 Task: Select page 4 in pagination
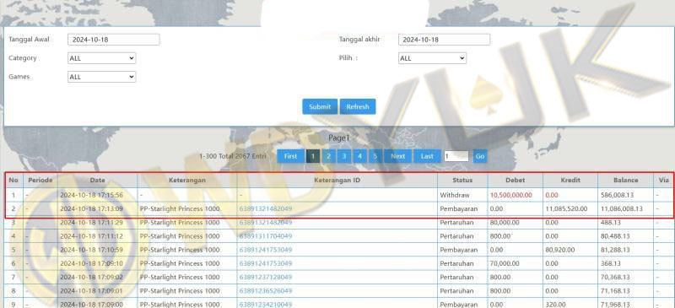(x=360, y=156)
